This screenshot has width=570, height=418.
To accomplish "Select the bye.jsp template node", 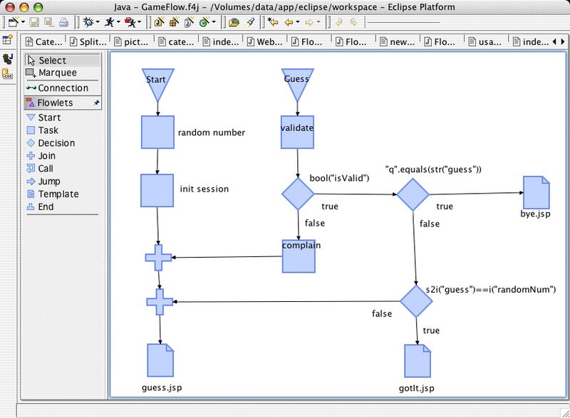I will click(535, 192).
